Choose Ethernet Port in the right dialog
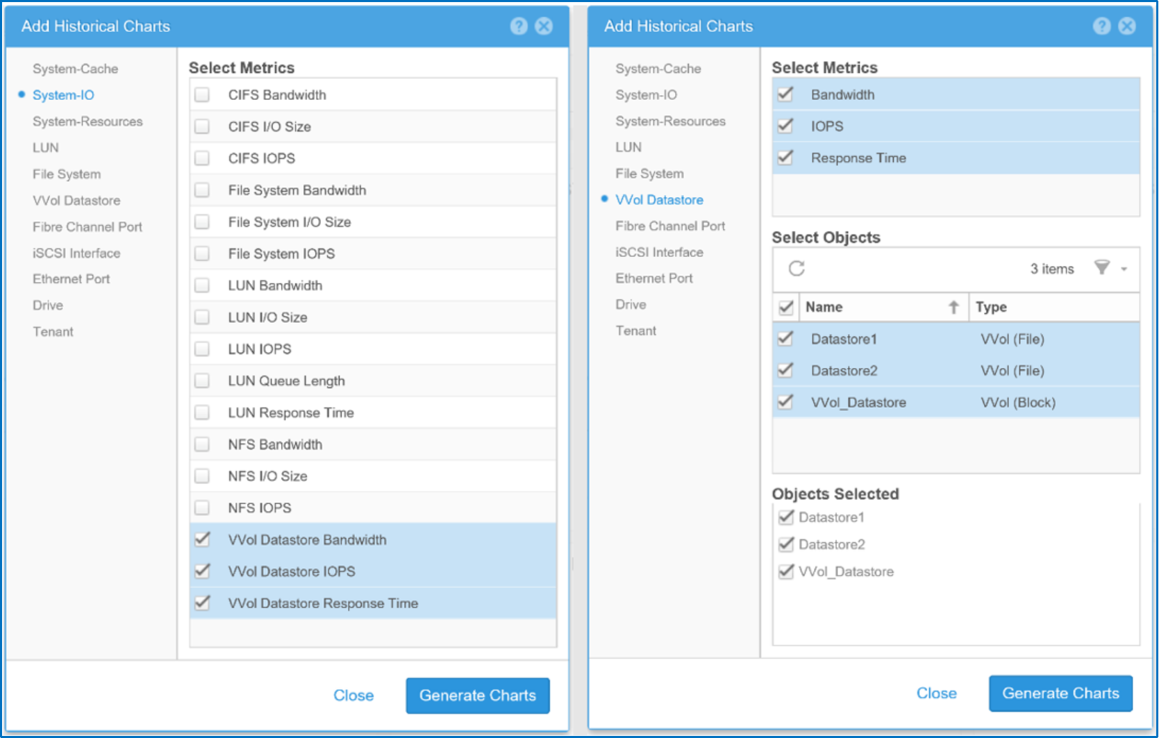The image size is (1159, 738). click(x=654, y=278)
